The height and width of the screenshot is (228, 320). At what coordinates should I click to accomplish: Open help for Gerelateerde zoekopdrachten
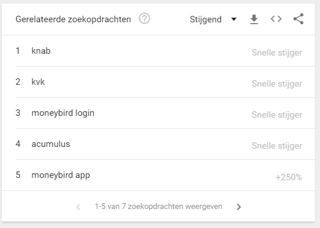click(x=144, y=19)
